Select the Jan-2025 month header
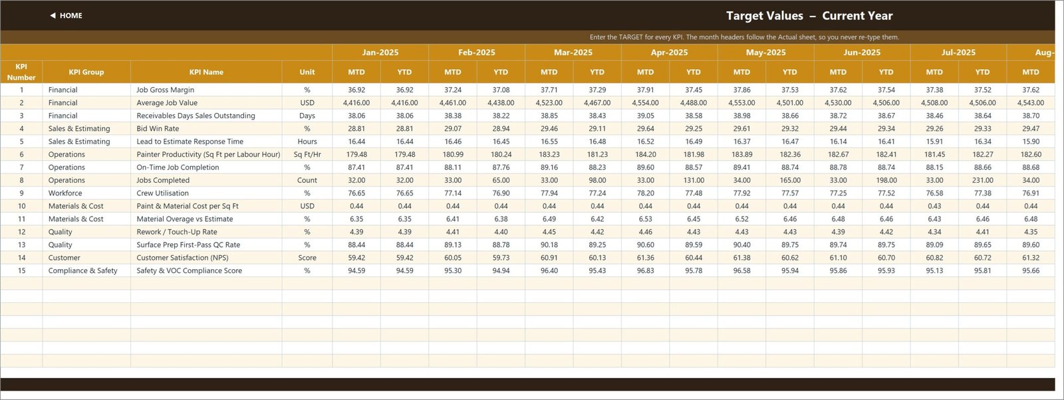The width and height of the screenshot is (1064, 400). coord(380,52)
